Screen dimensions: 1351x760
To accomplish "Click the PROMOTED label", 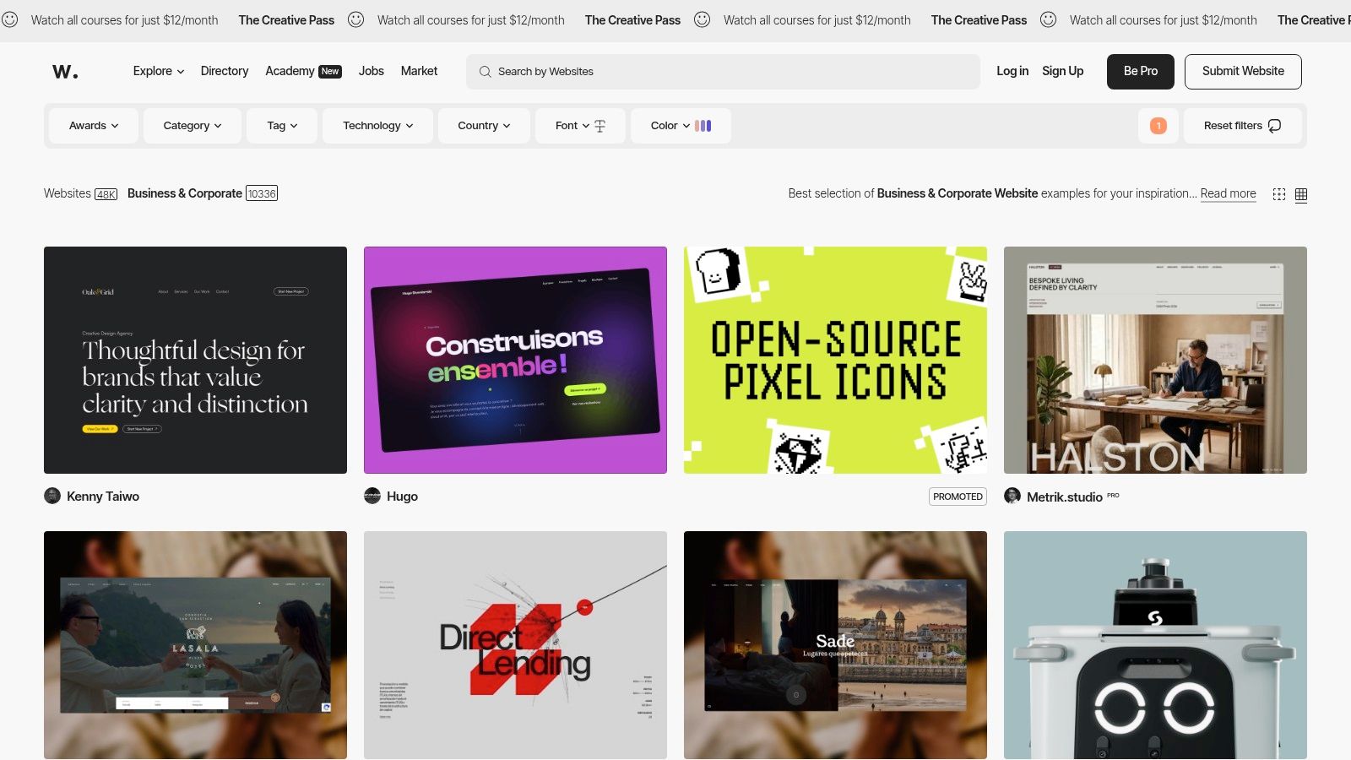I will tap(958, 497).
